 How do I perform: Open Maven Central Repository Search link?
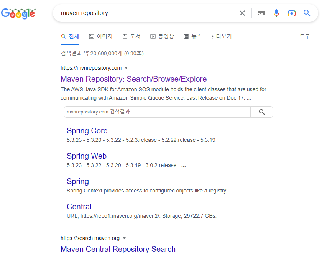tap(118, 249)
